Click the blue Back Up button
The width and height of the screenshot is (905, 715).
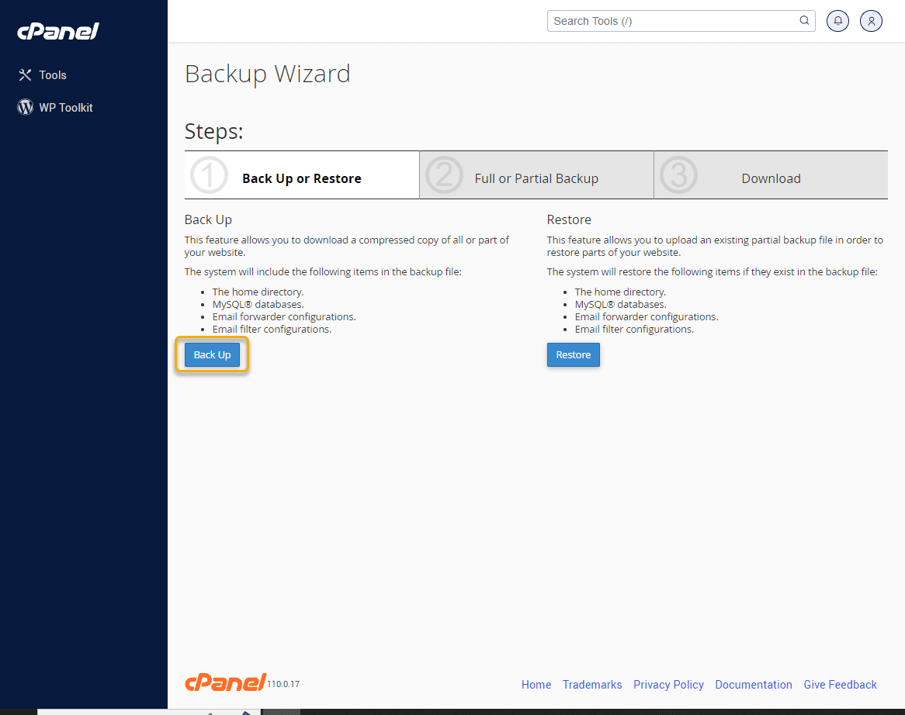point(213,354)
